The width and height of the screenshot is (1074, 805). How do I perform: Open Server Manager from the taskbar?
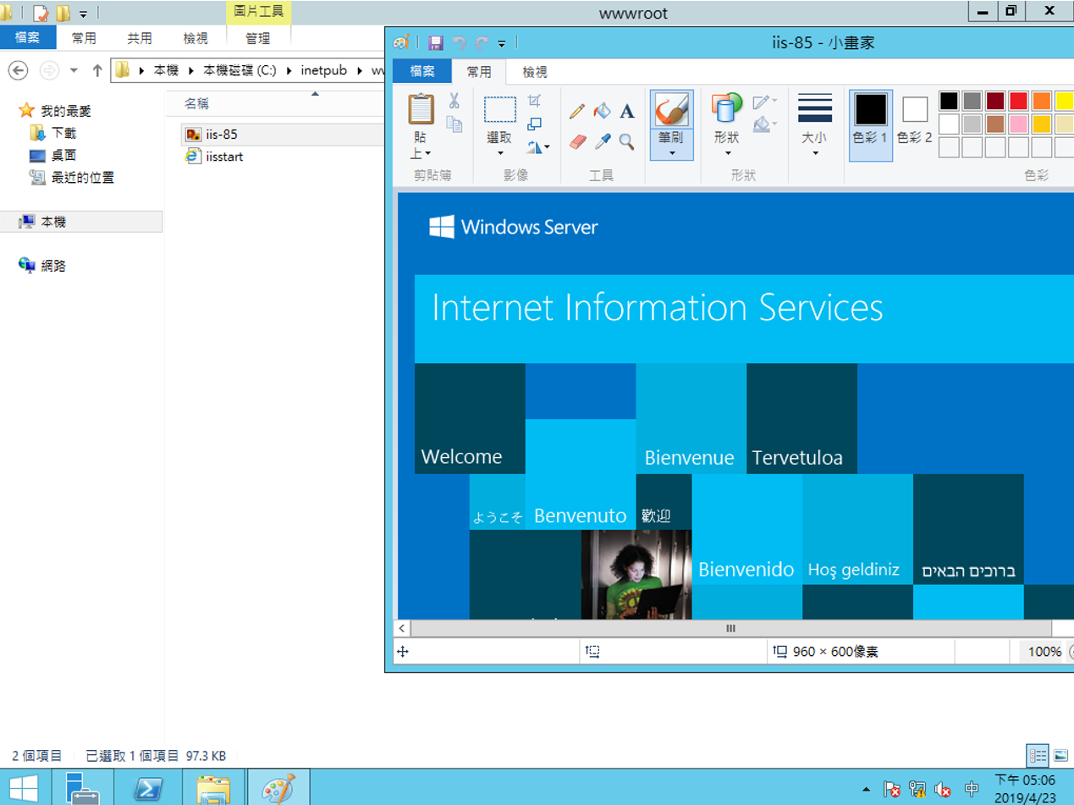click(82, 787)
